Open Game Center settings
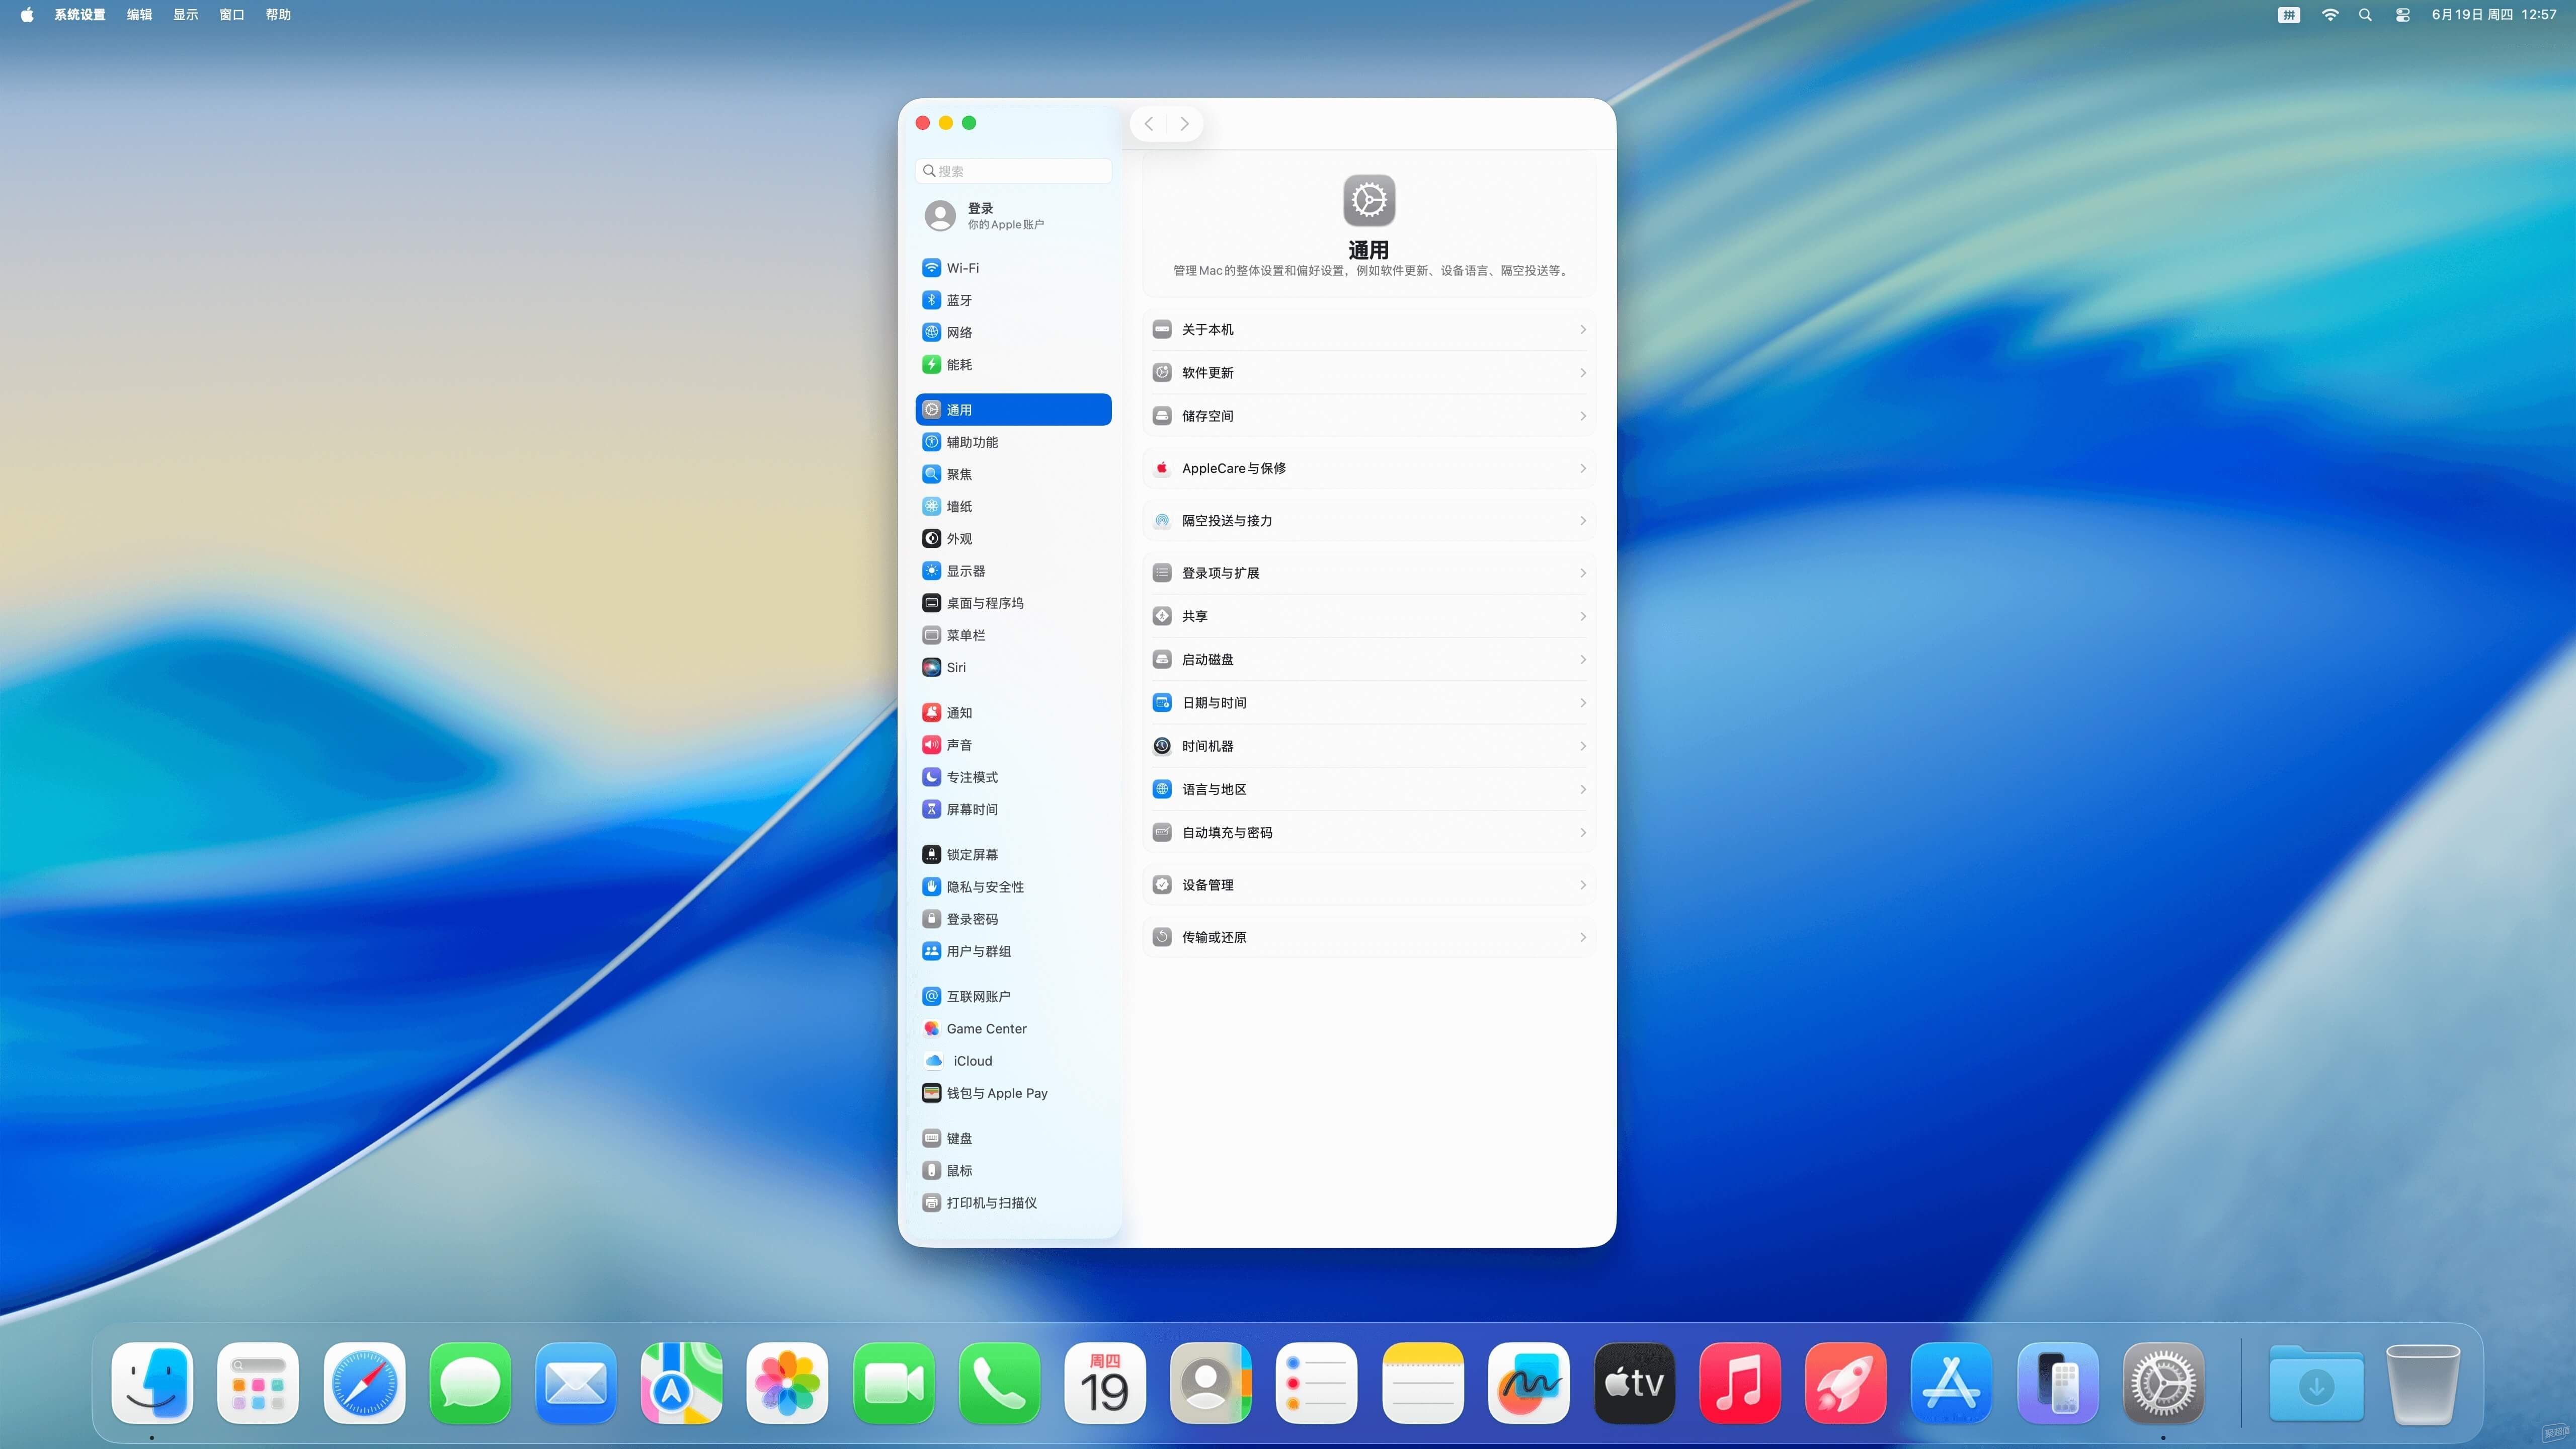 coord(1012,1028)
